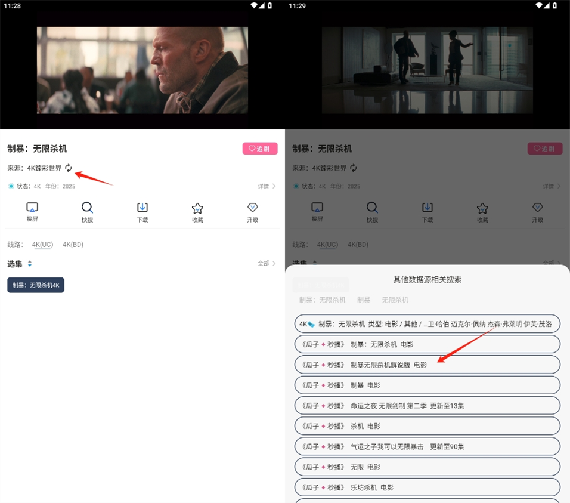Viewport: 570px width, 503px height.
Task: Open 瓜子秒播 result 杀机 电影
Action: pos(427,426)
